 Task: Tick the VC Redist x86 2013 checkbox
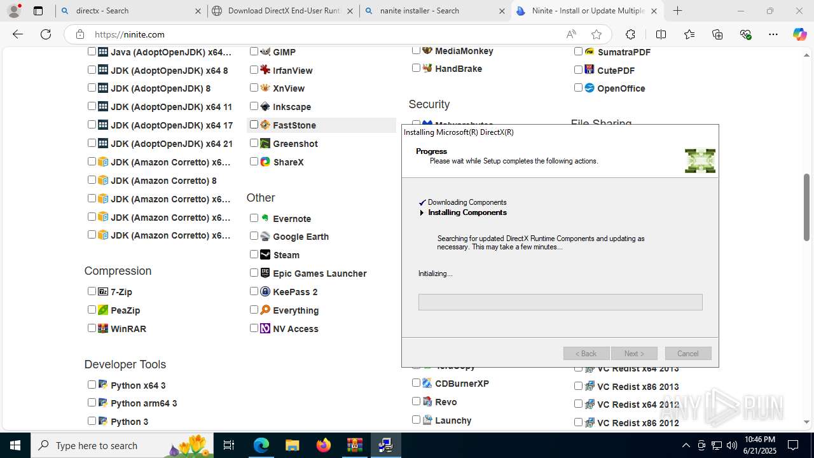(578, 386)
